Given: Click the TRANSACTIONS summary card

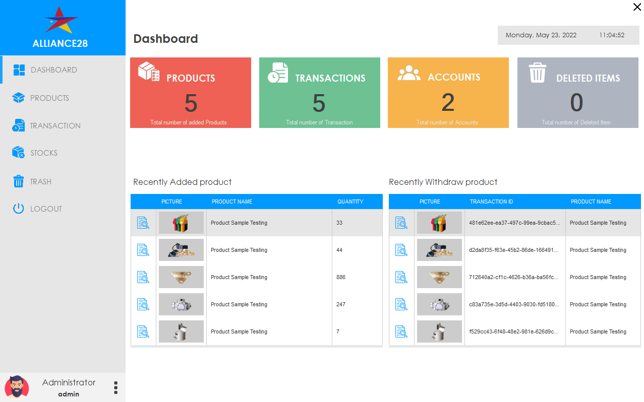Looking at the screenshot, I should point(319,92).
